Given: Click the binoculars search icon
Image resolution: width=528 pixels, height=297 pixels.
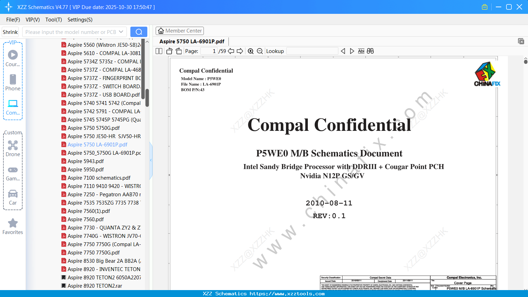Looking at the screenshot, I should (x=370, y=51).
